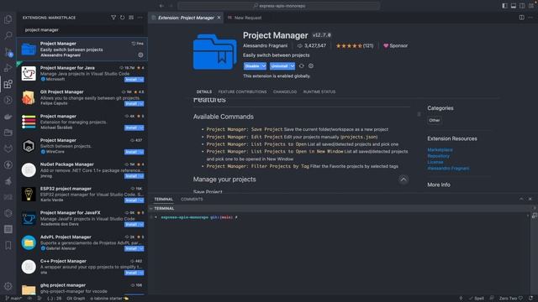Click the Project Manager folder logo
Screen dimensions: 538x302
point(215,52)
